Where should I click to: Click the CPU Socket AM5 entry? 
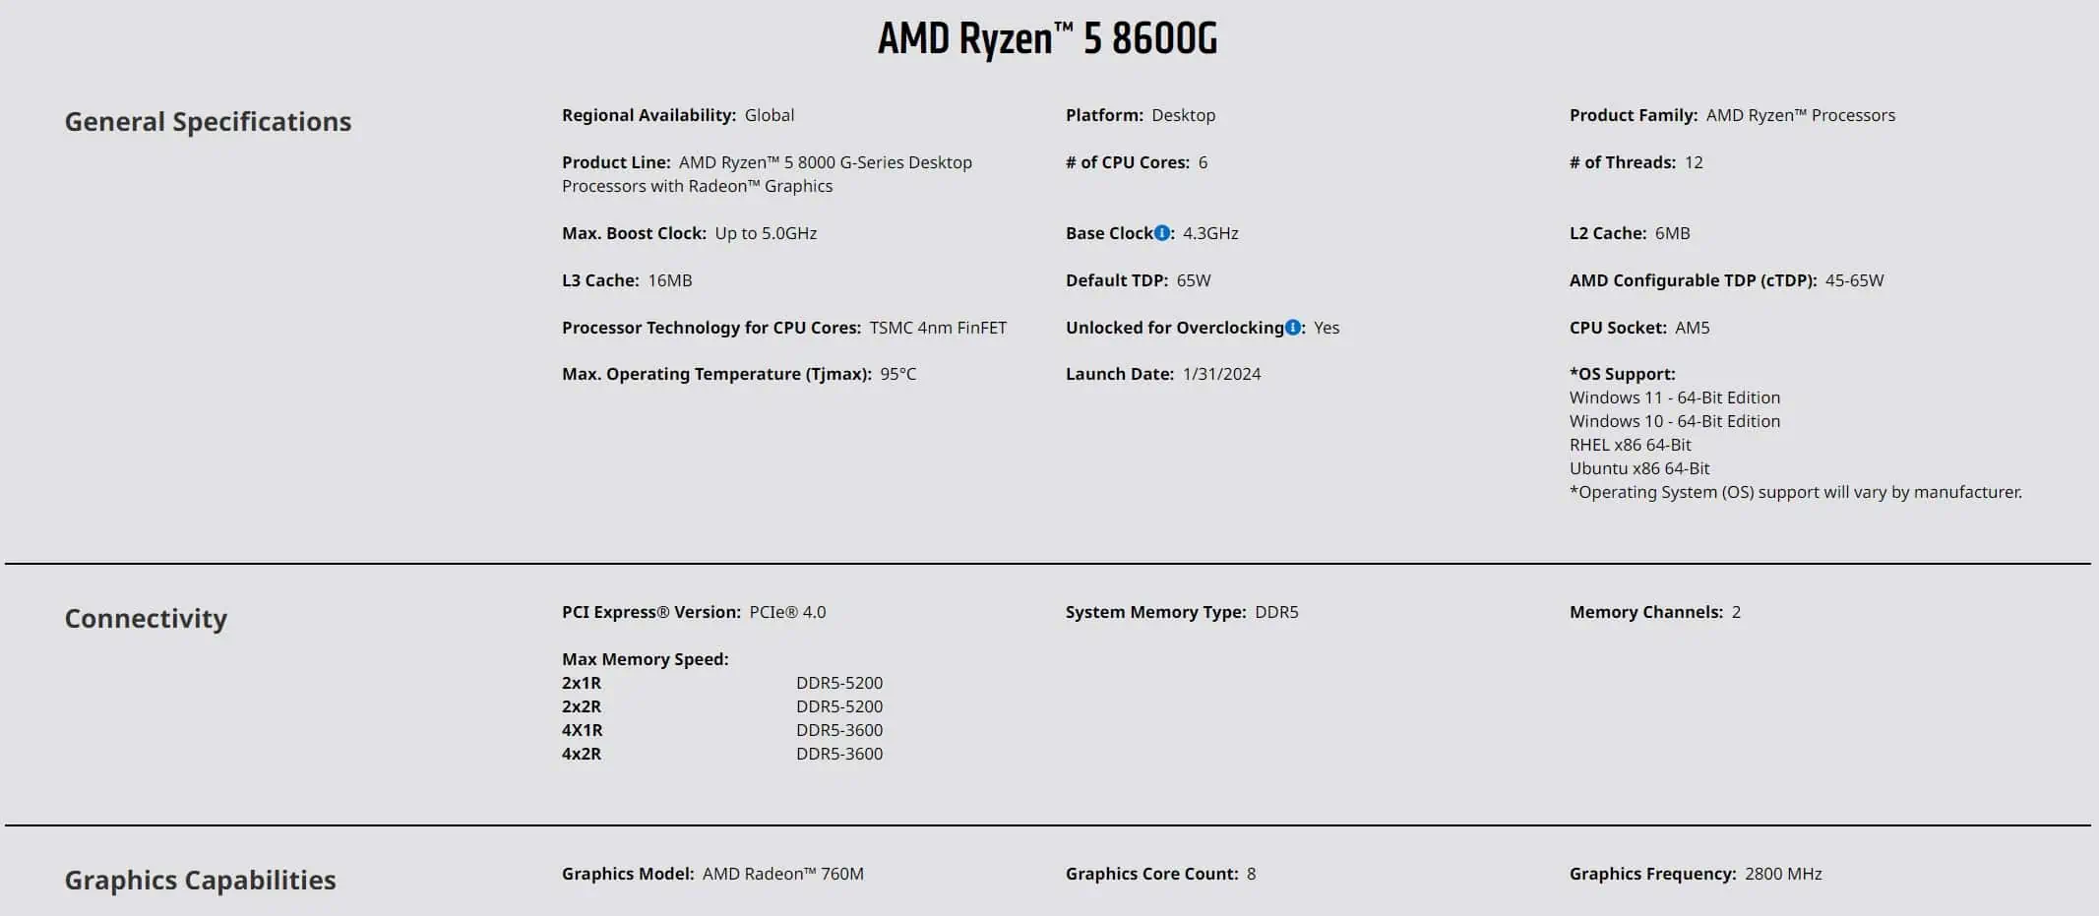[1638, 329]
